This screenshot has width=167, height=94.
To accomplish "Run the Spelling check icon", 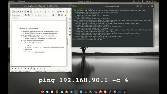I will click(x=61, y=11).
